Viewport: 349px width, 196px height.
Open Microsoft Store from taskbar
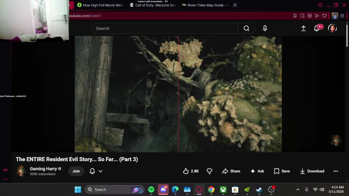235,189
